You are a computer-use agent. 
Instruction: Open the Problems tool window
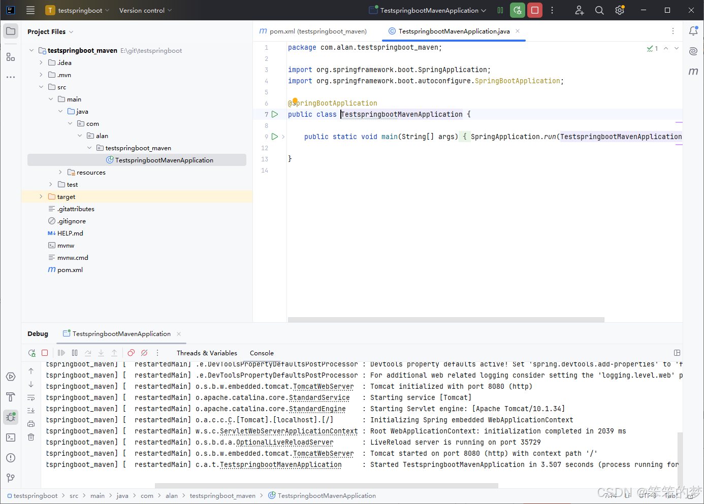click(11, 457)
